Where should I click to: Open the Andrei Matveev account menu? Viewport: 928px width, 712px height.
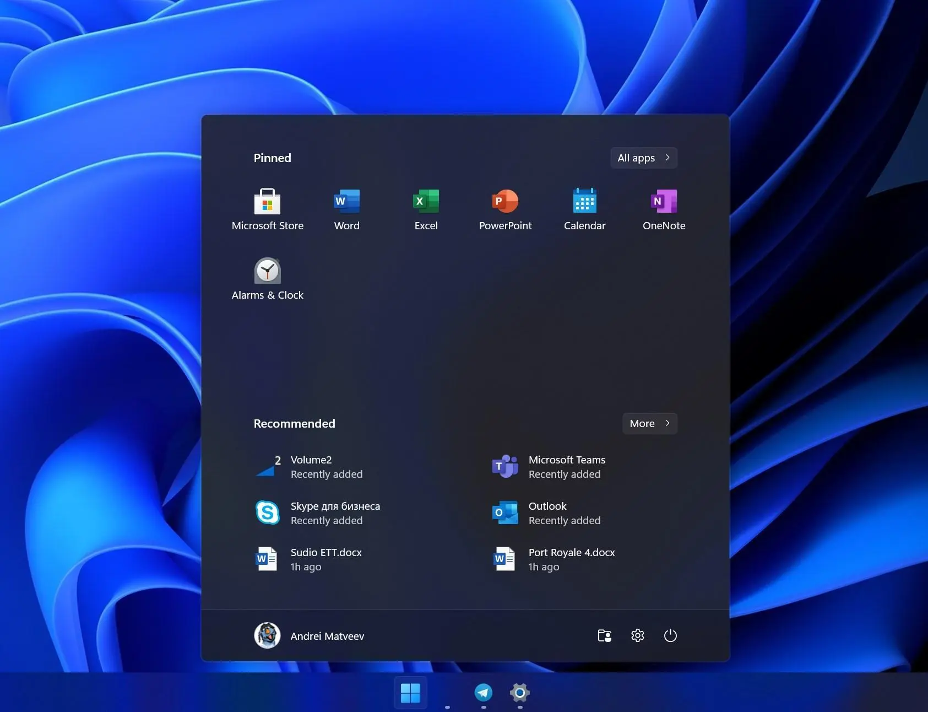tap(310, 636)
